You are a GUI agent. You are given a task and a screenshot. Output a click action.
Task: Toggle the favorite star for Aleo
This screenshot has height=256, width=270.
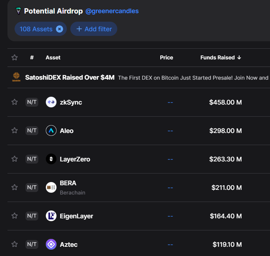point(15,130)
